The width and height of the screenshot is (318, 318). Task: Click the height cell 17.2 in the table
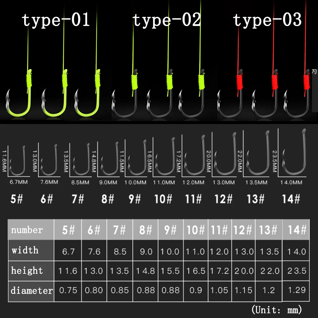pos(220,271)
